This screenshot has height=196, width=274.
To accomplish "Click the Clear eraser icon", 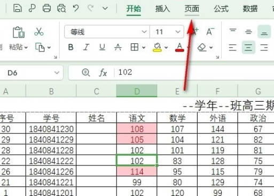I will tap(202, 48).
